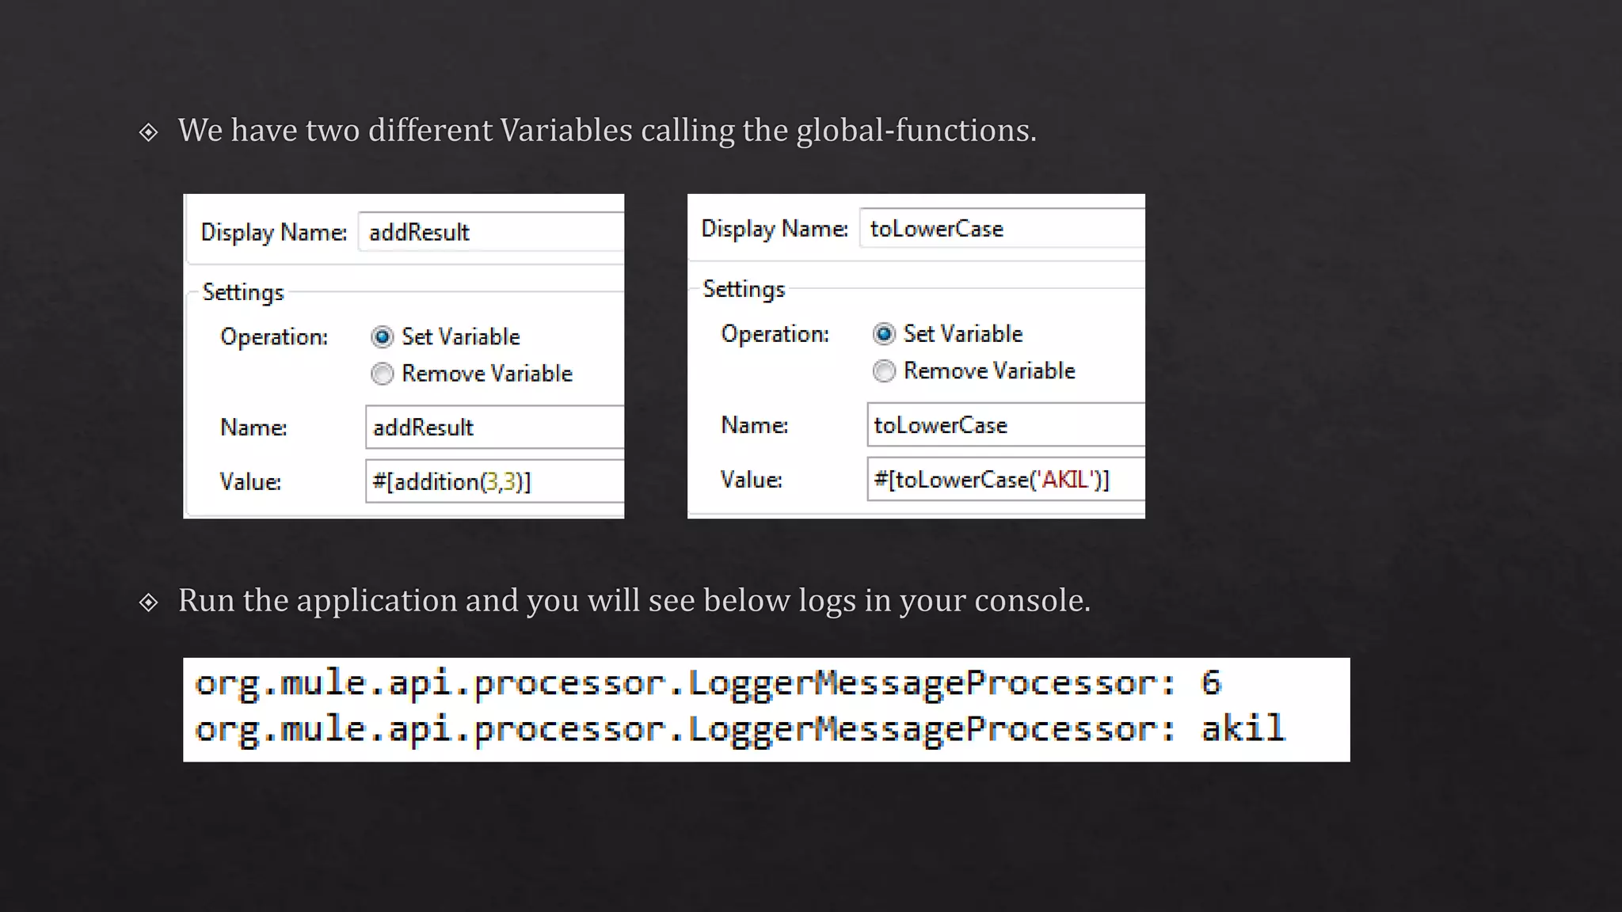Click the Operation label in left panel

point(274,337)
